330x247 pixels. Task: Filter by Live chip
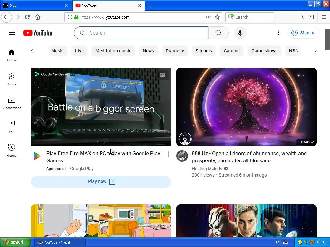79,51
